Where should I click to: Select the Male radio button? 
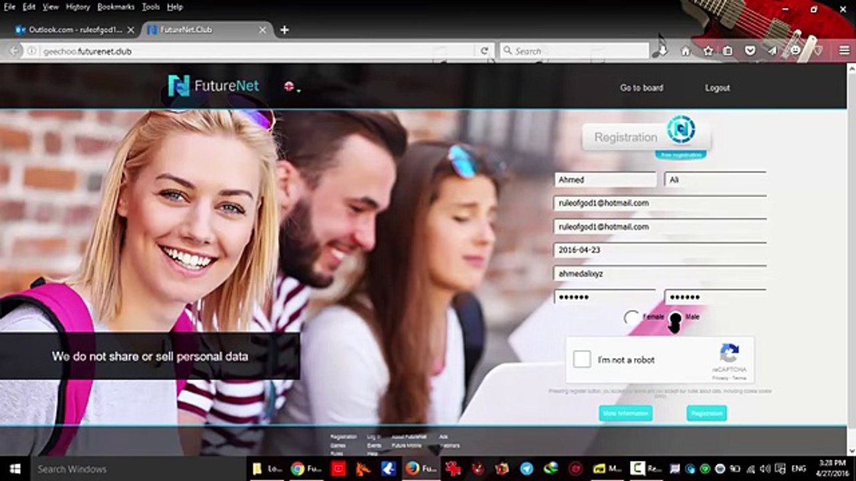(675, 319)
